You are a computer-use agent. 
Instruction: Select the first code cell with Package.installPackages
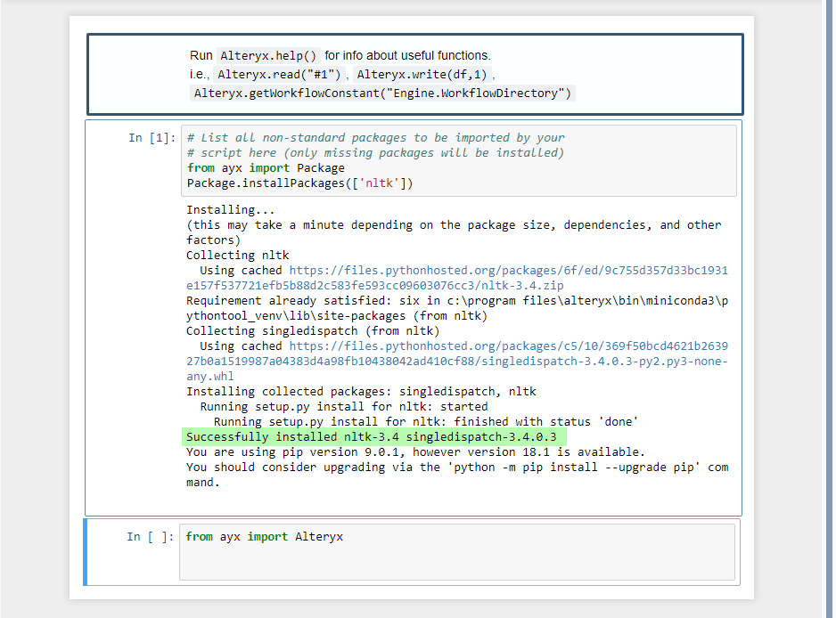coord(458,160)
